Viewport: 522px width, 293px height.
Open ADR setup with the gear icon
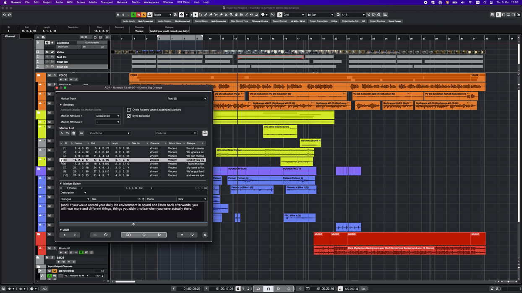205,235
